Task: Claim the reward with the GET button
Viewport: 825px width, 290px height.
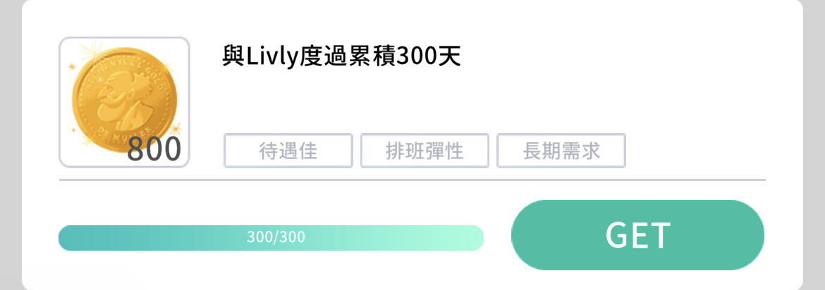Action: [x=637, y=235]
